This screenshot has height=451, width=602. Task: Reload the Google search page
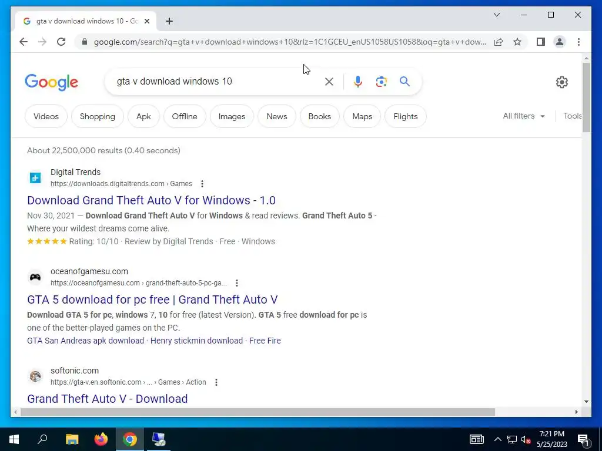point(61,42)
